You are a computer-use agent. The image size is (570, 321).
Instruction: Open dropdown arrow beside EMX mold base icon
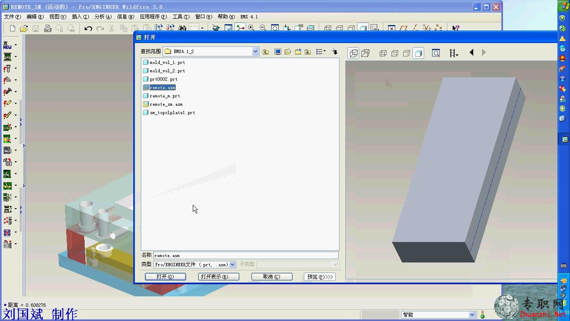click(x=16, y=56)
